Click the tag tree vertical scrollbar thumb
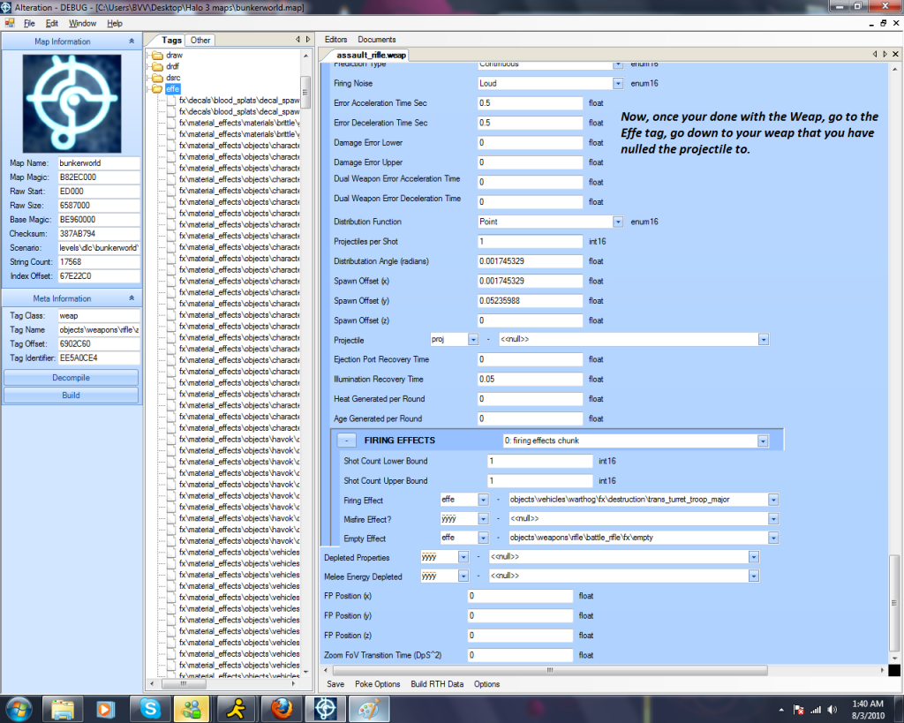Viewport: 904px width, 723px height. 306,94
